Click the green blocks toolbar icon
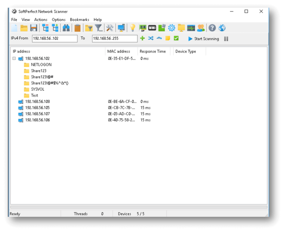284x232 pixels. point(162,28)
